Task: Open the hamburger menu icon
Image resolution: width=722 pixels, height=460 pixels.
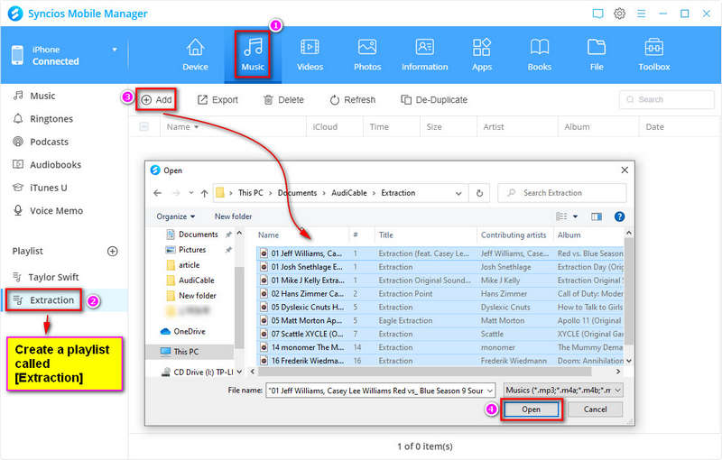Action: pyautogui.click(x=641, y=14)
